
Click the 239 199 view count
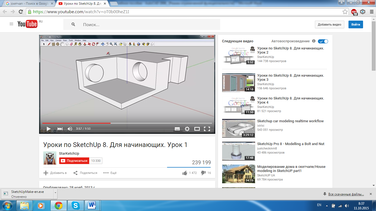[201, 163]
